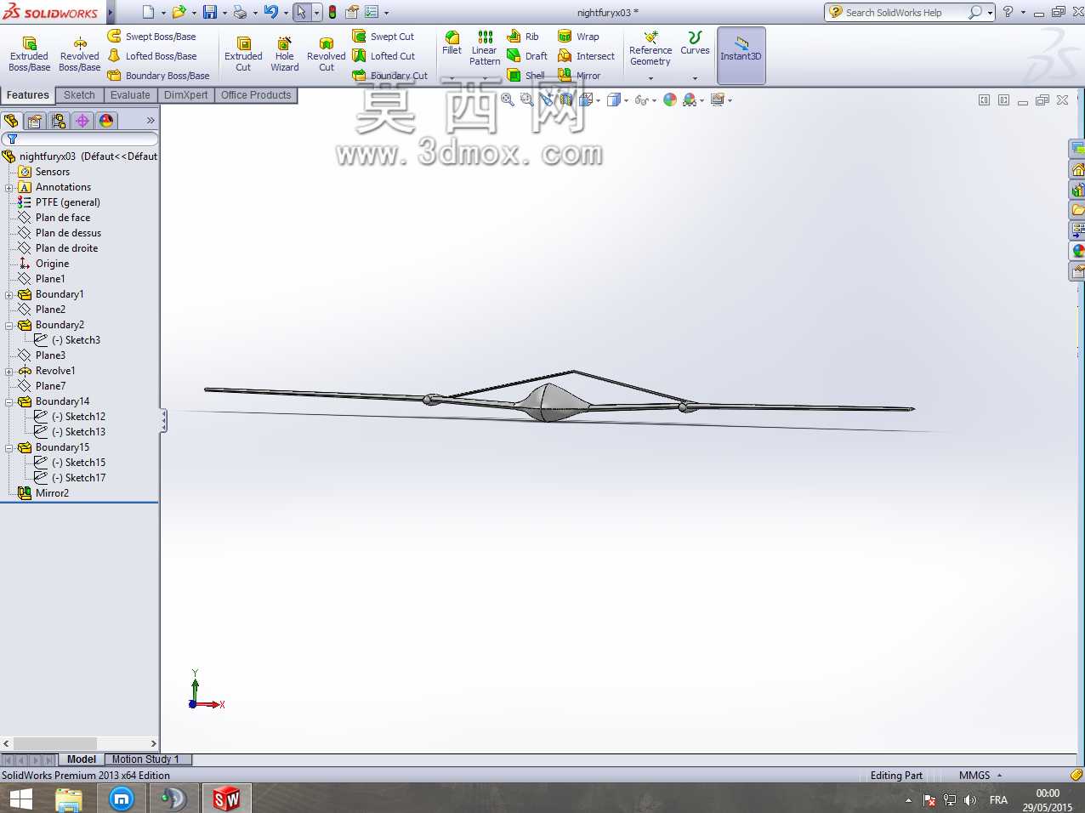This screenshot has height=813, width=1085.
Task: Click the Curves tool
Action: 695,43
